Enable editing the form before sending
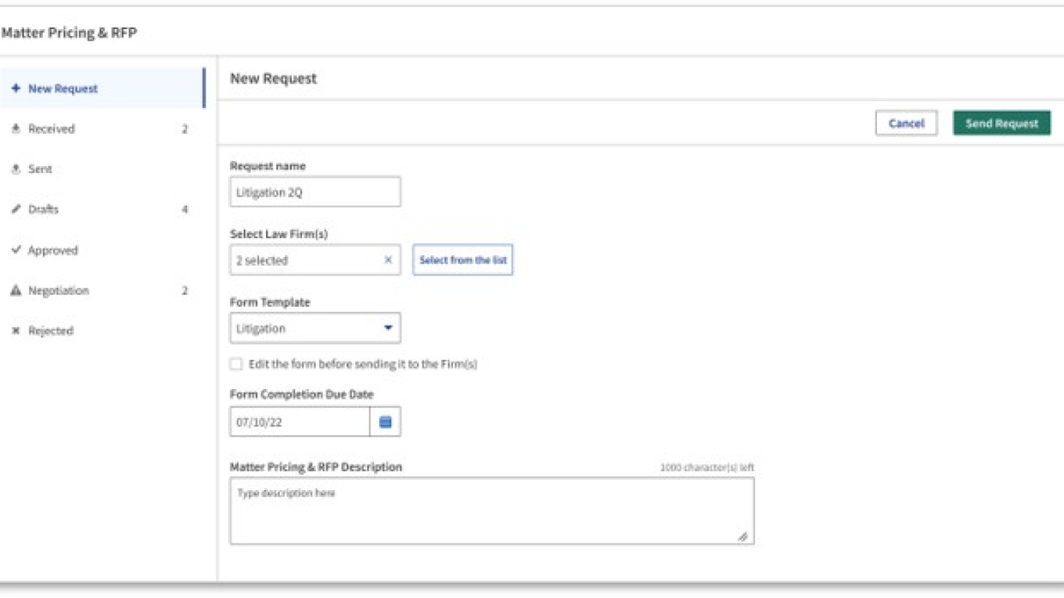This screenshot has height=598, width=1064. coord(236,364)
